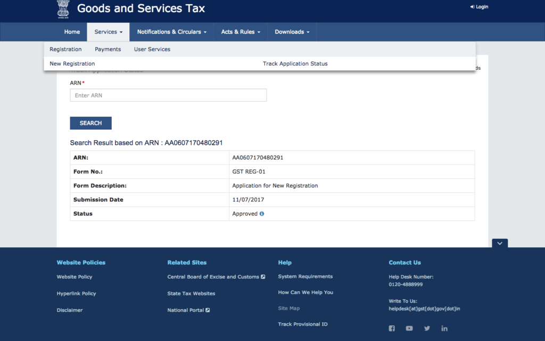This screenshot has width=545, height=341.
Task: Click the national emblem logo
Action: coord(63,9)
